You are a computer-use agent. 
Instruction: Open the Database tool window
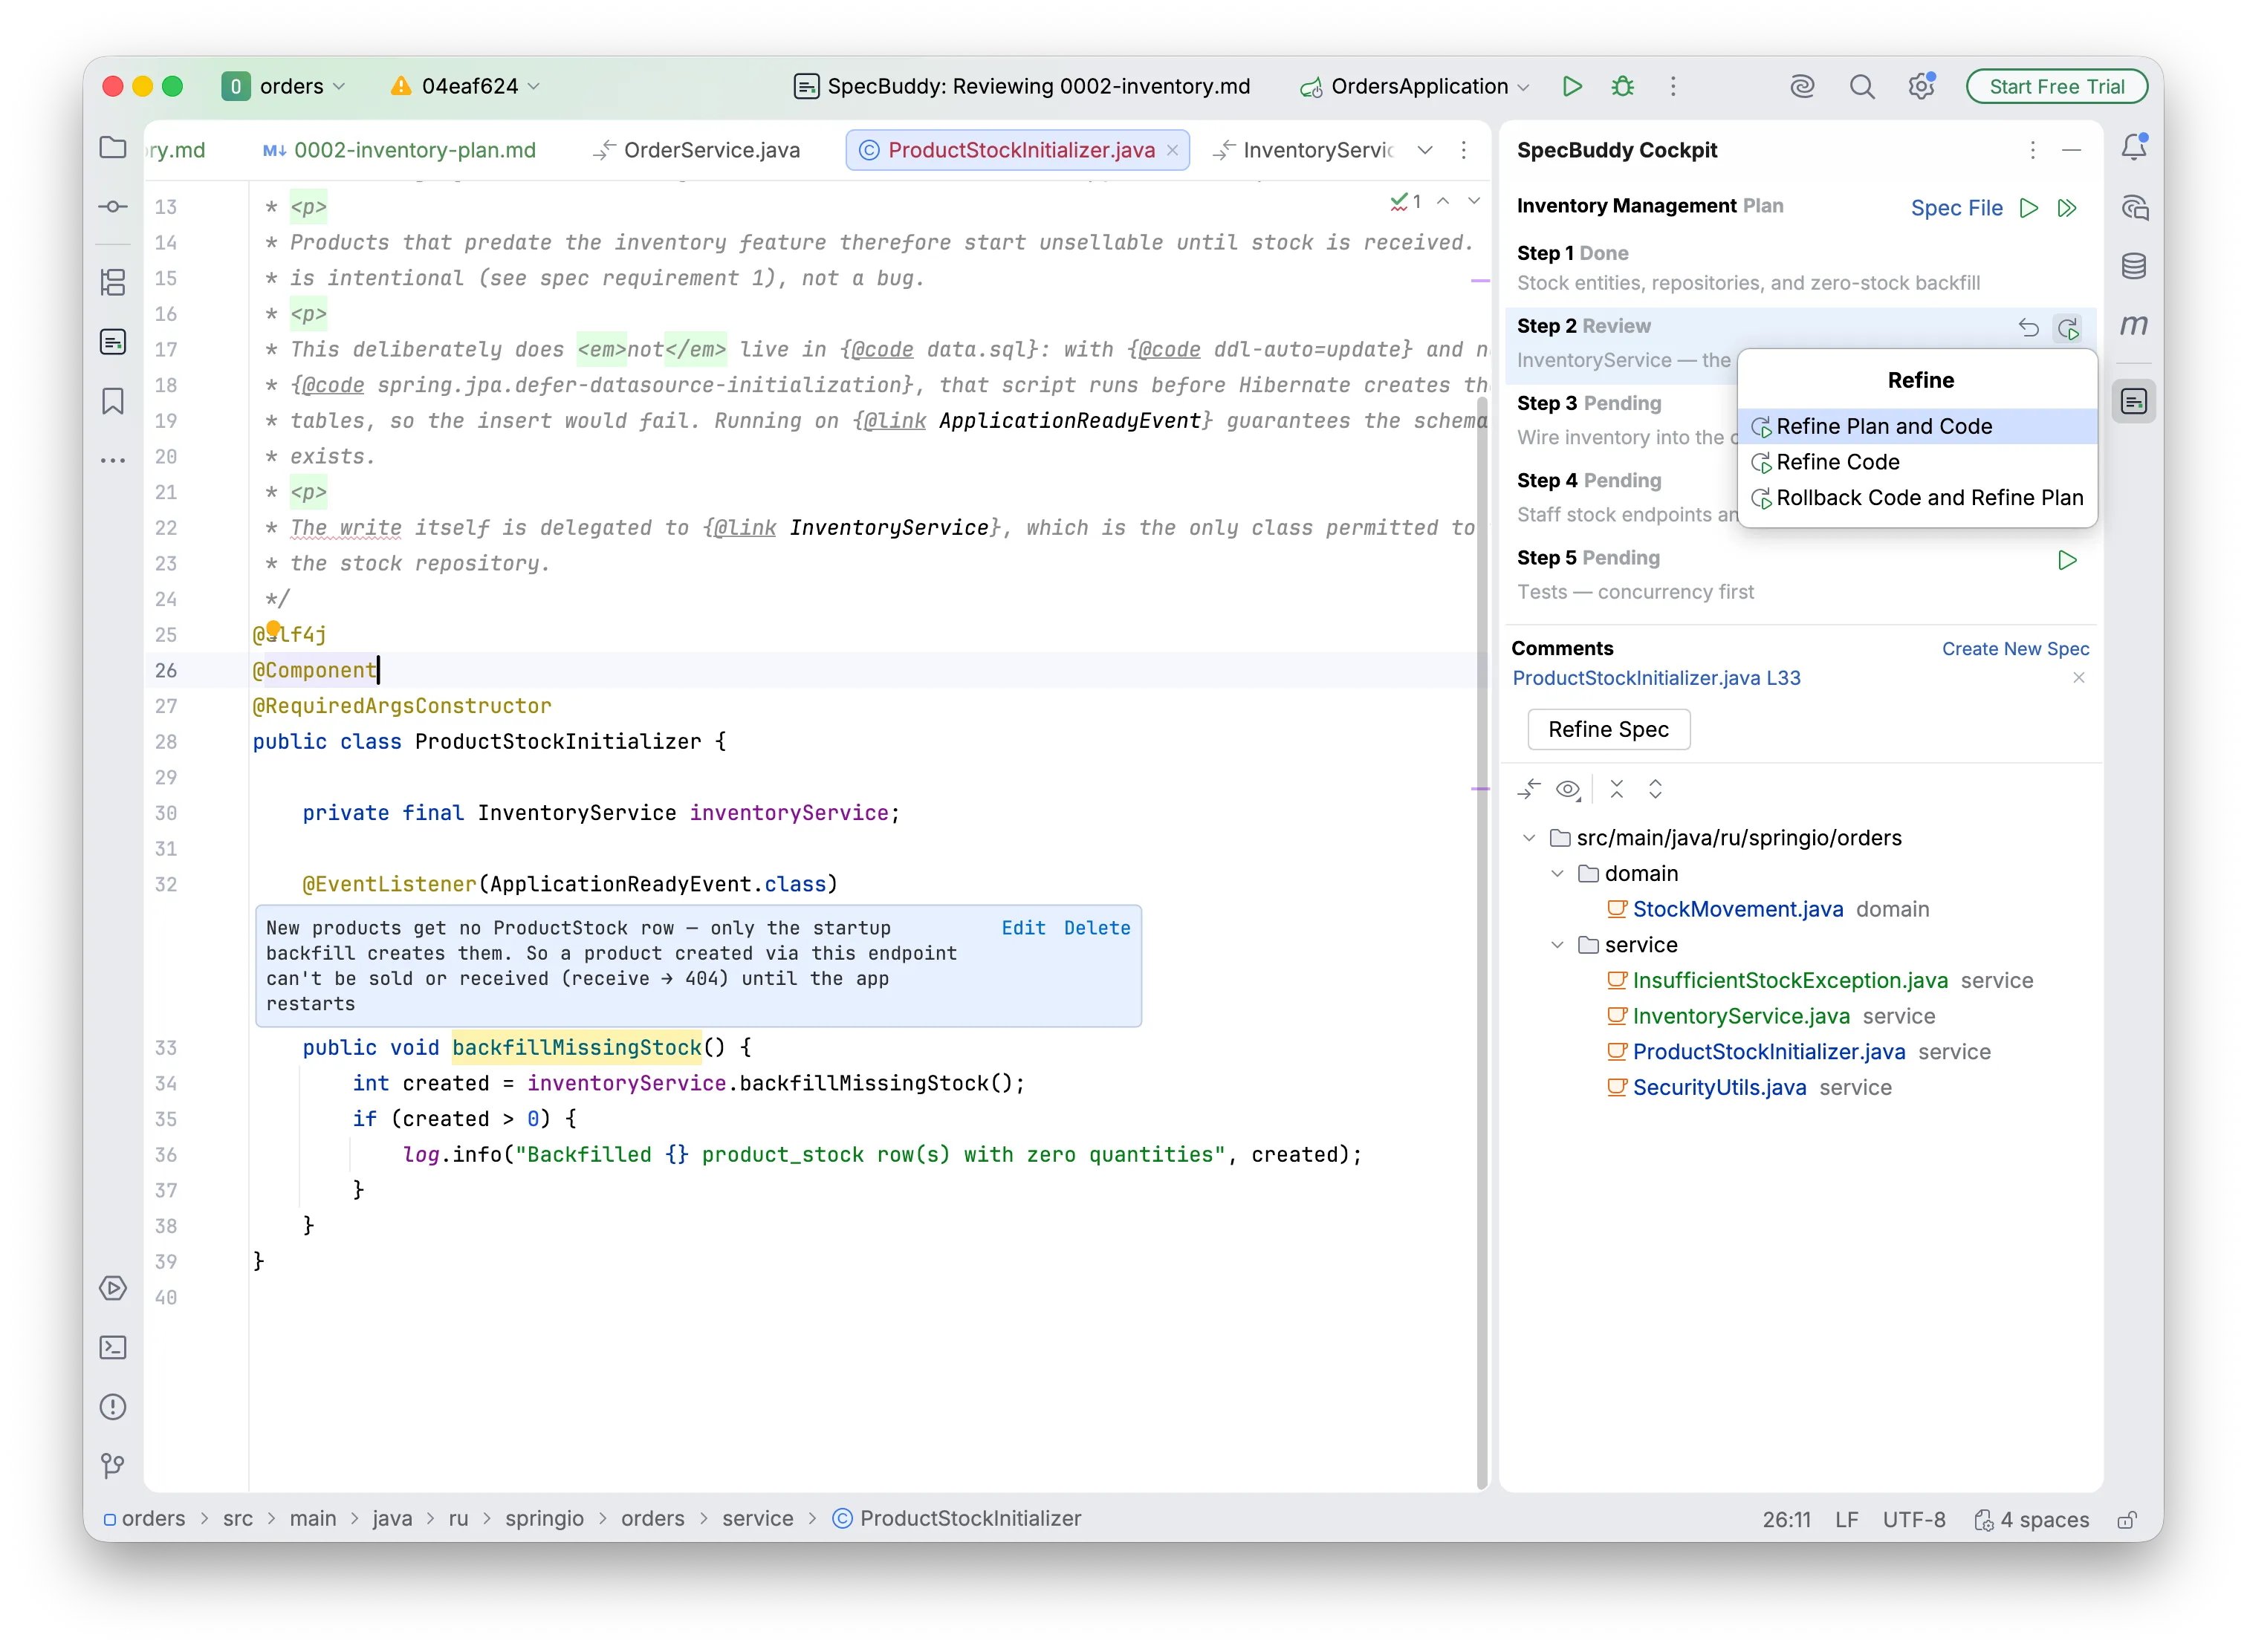tap(2133, 266)
